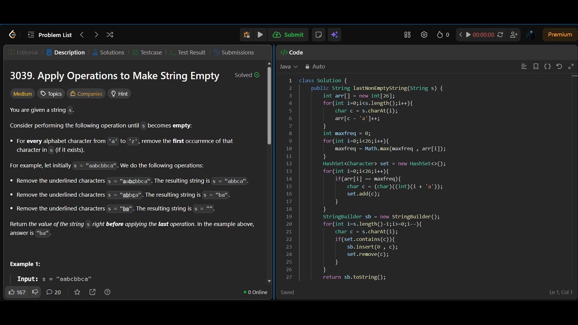578x325 pixels.
Task: Go to the next problem arrow
Action: coord(96,35)
